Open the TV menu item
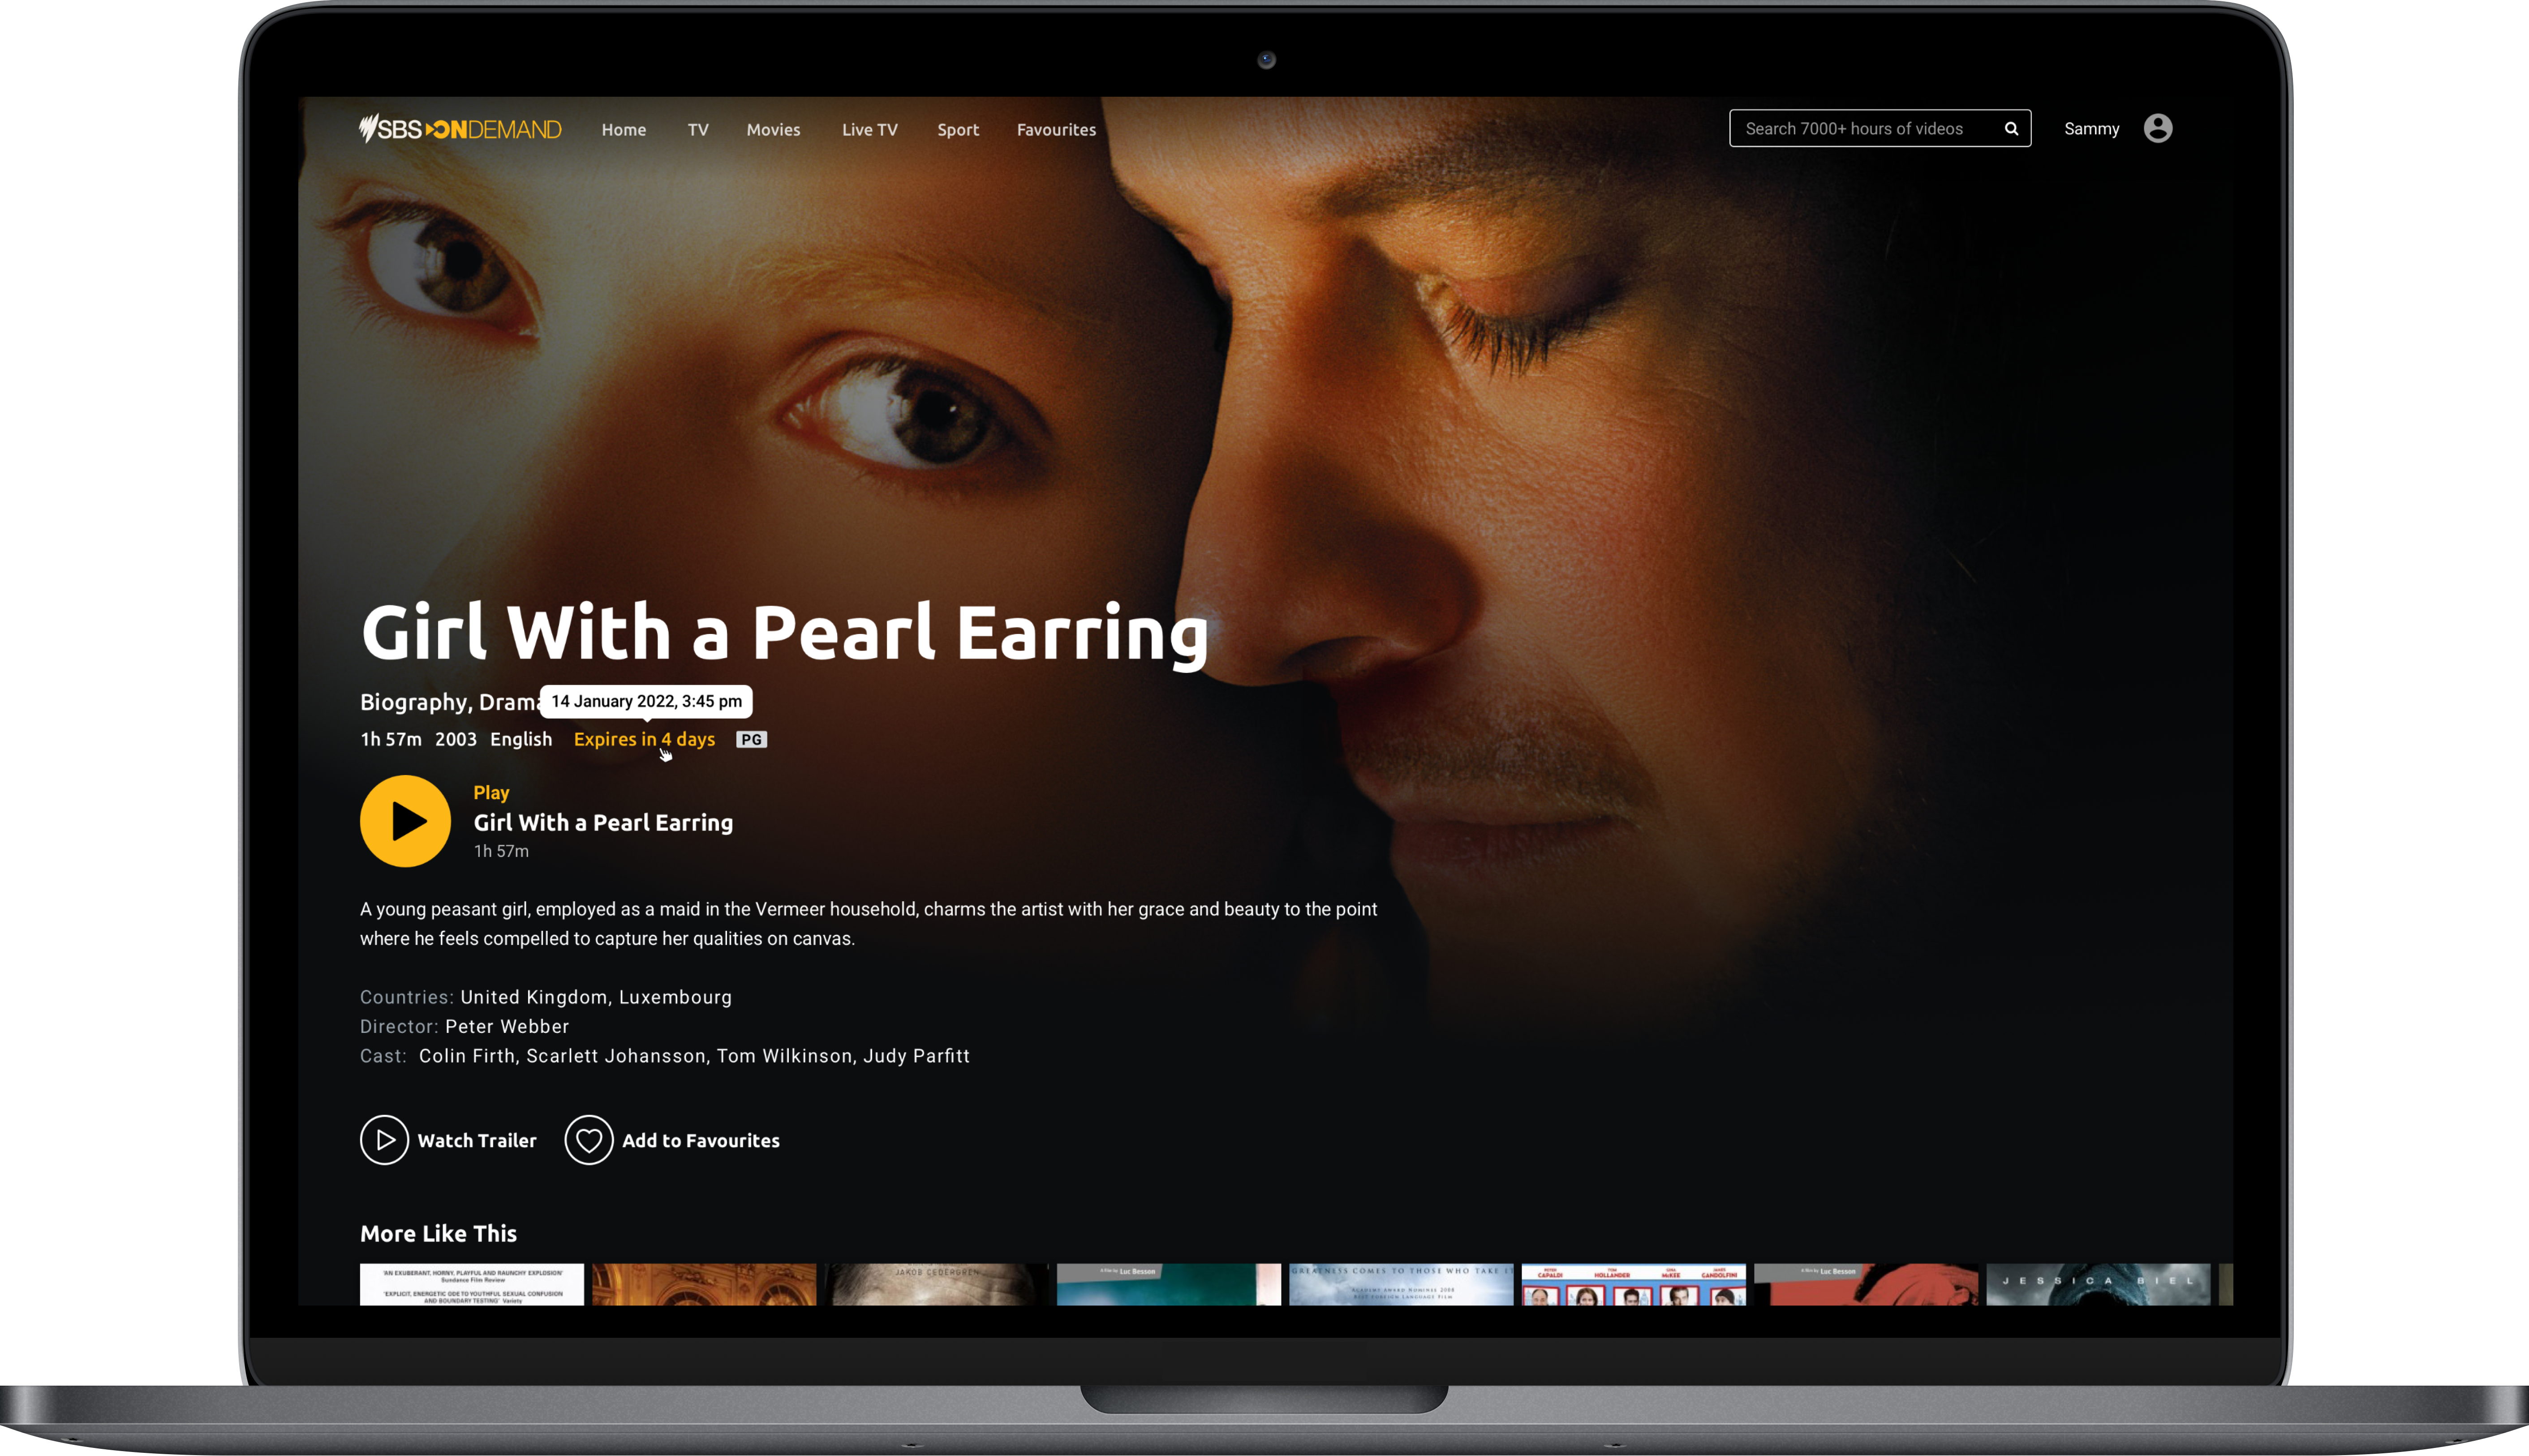 (698, 130)
